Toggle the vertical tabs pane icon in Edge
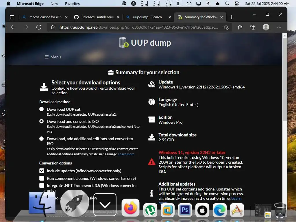This screenshot has width=296, height=222. point(12,17)
